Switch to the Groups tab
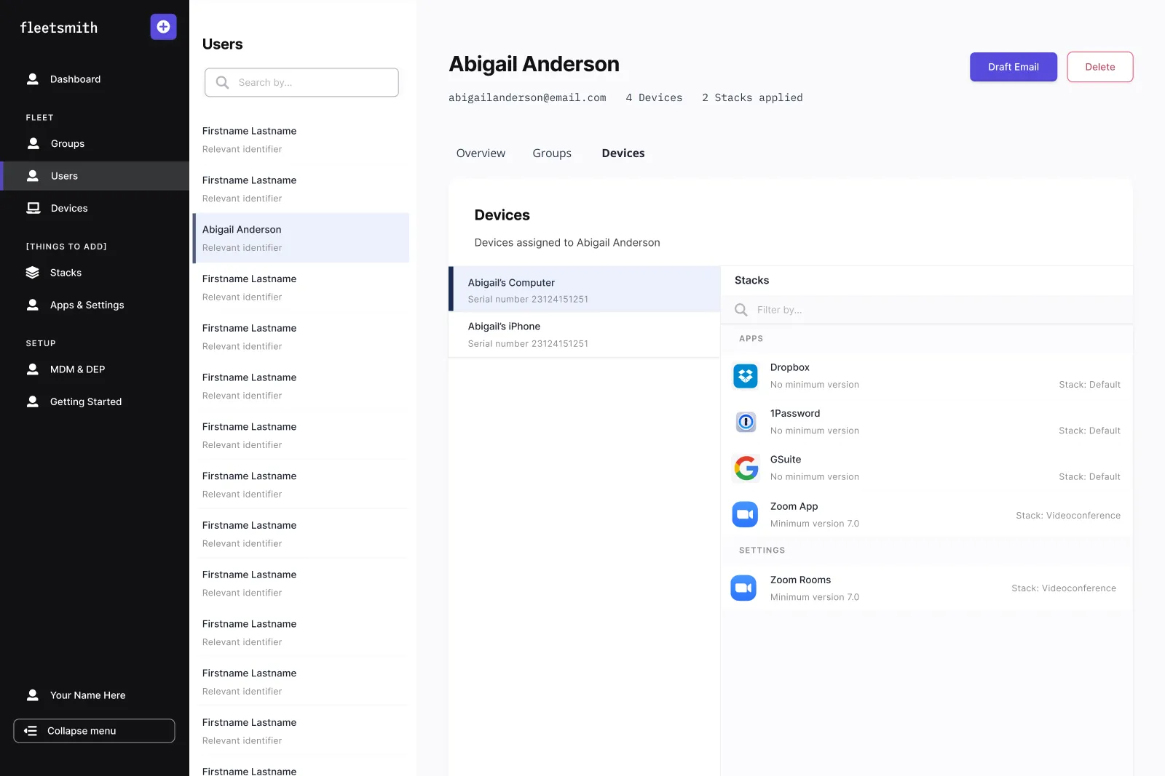This screenshot has height=776, width=1165. (552, 153)
